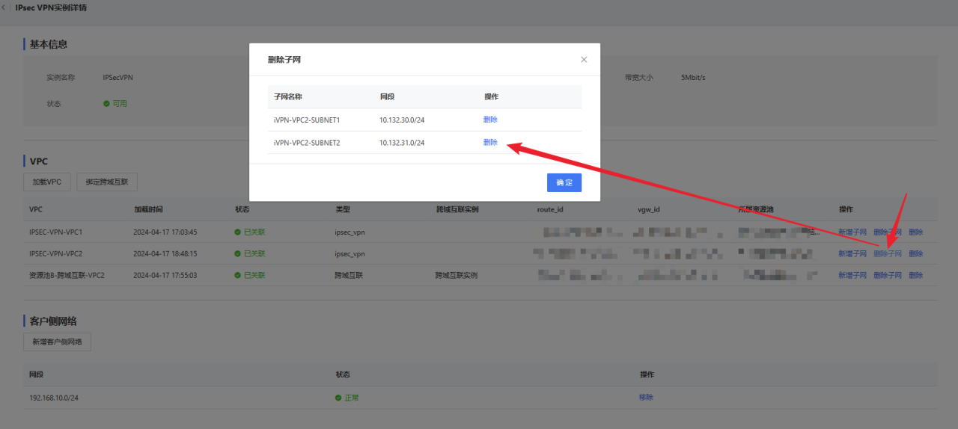
Task: Delete subnet iVPN-VPC2-SUBNET2 in the dialog
Action: [490, 143]
